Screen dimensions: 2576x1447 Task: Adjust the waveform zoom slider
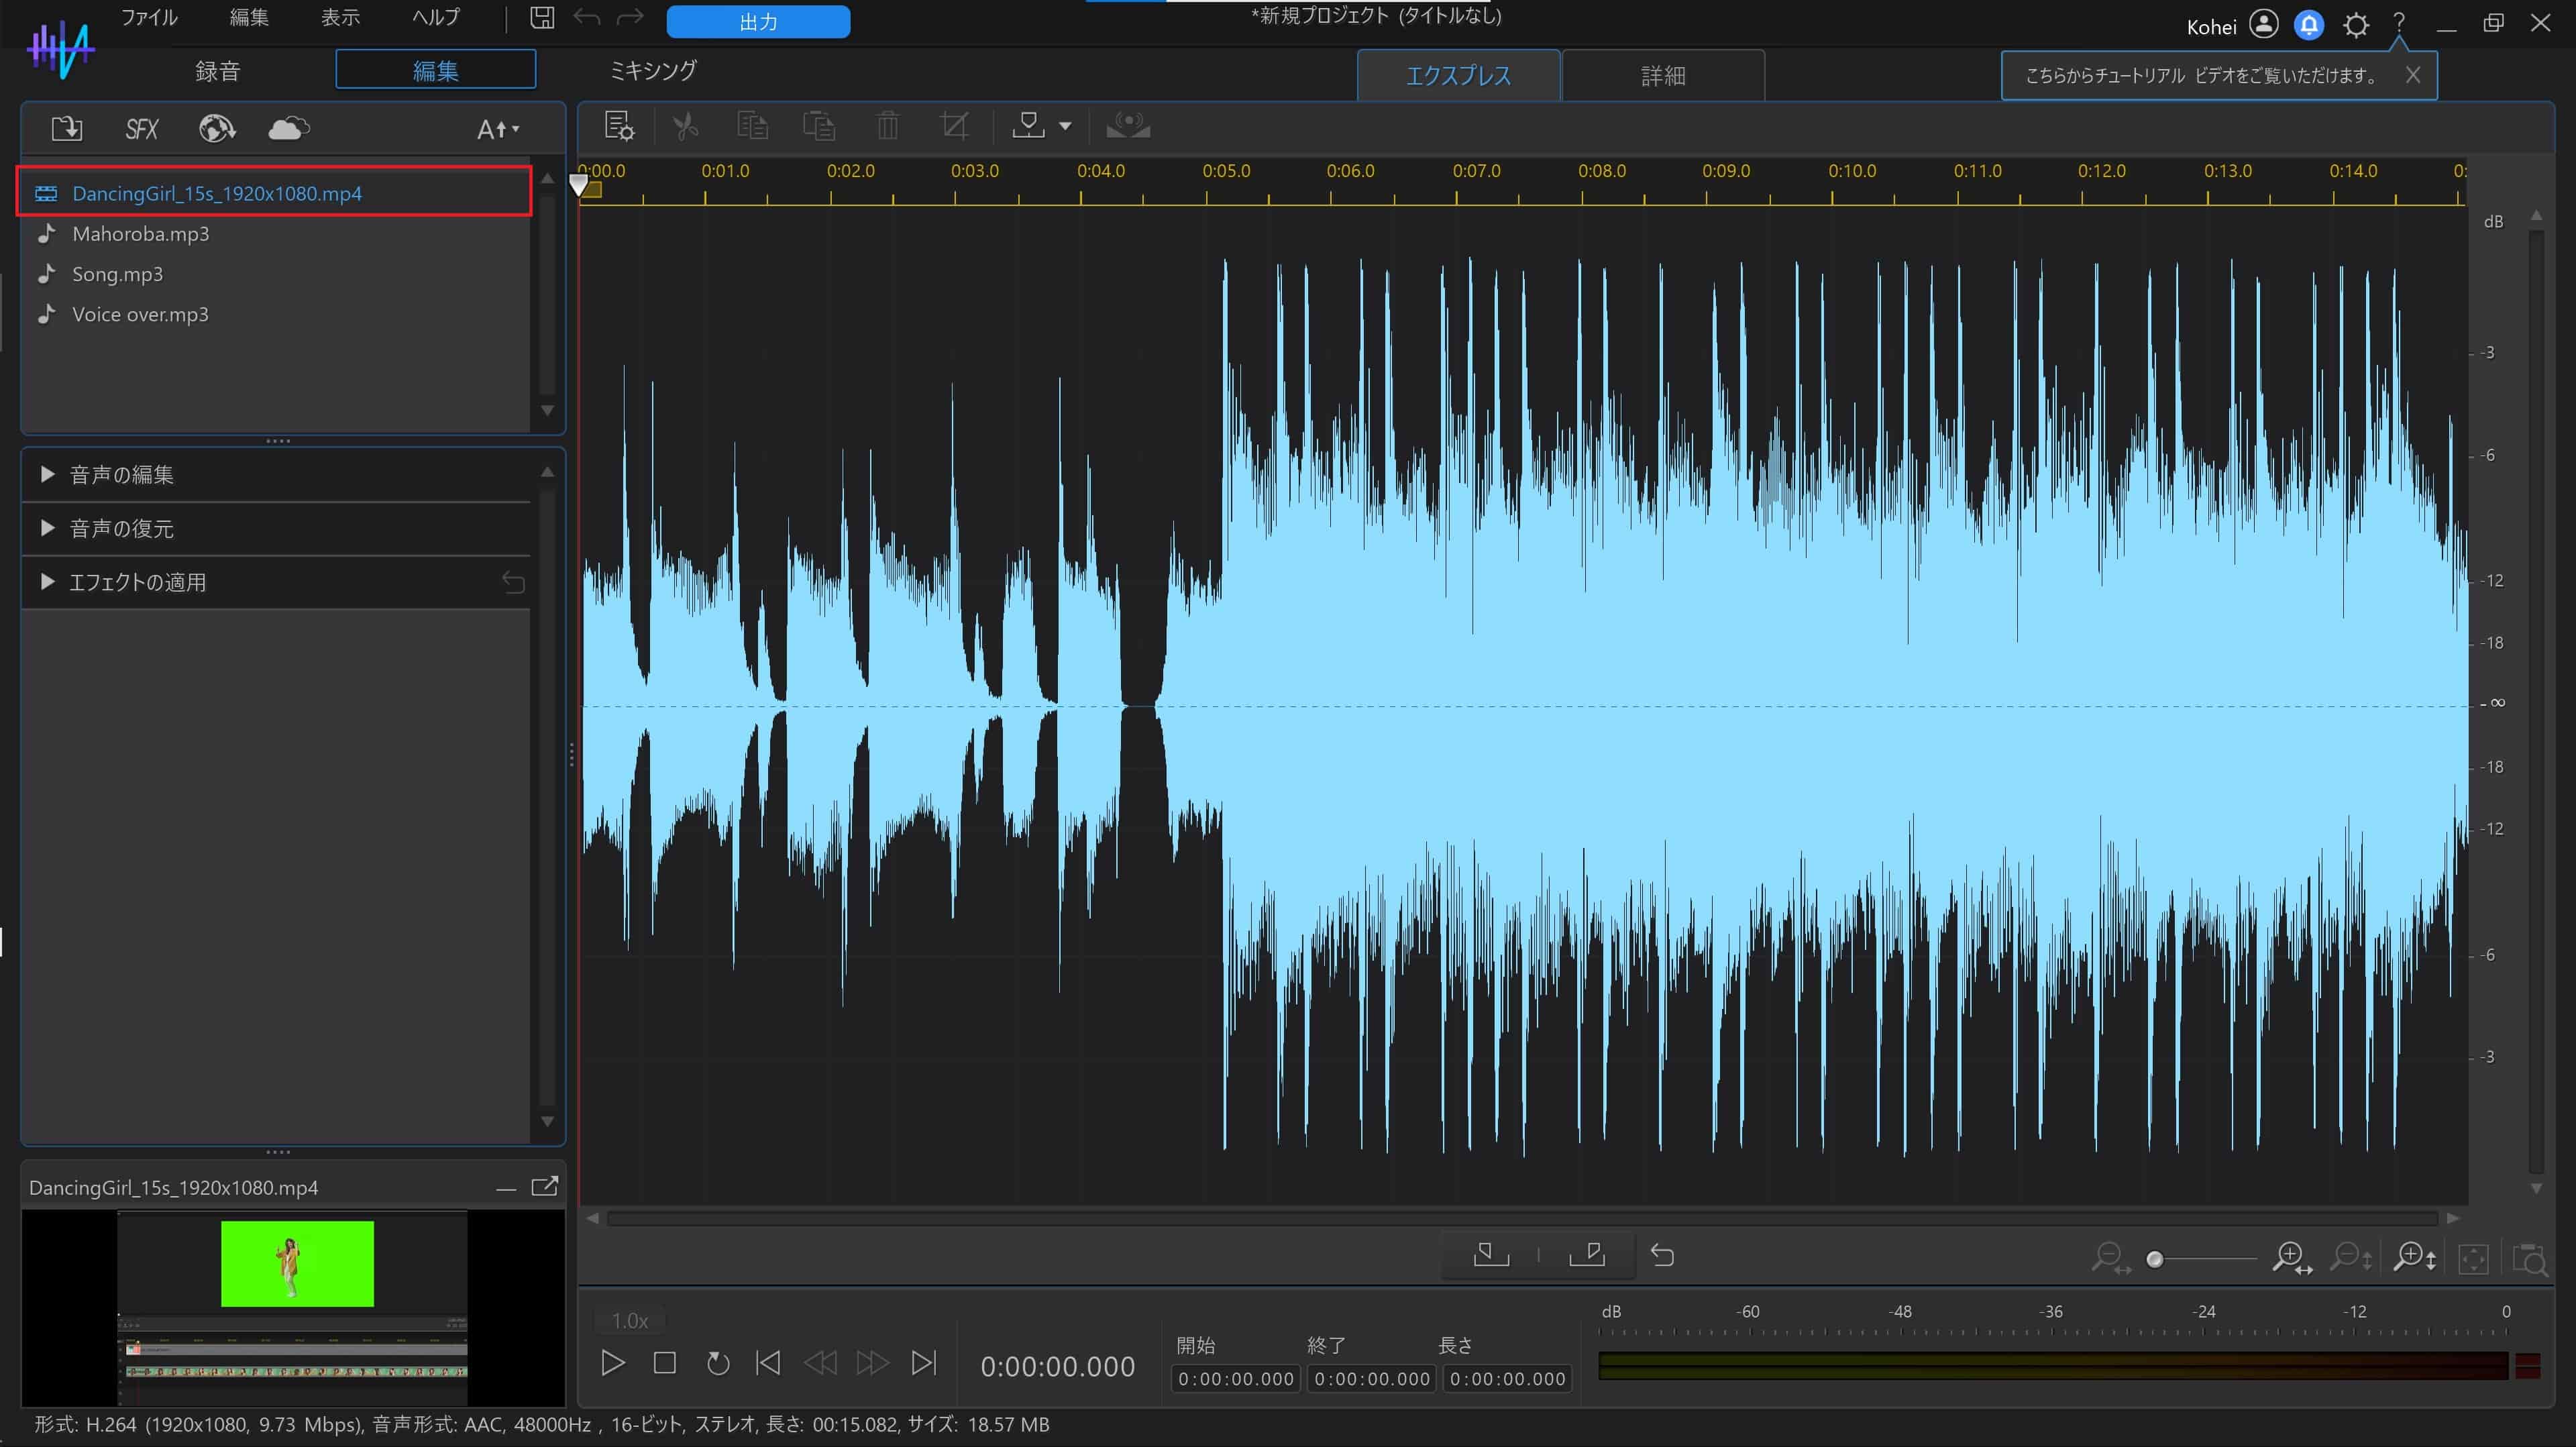(2156, 1259)
